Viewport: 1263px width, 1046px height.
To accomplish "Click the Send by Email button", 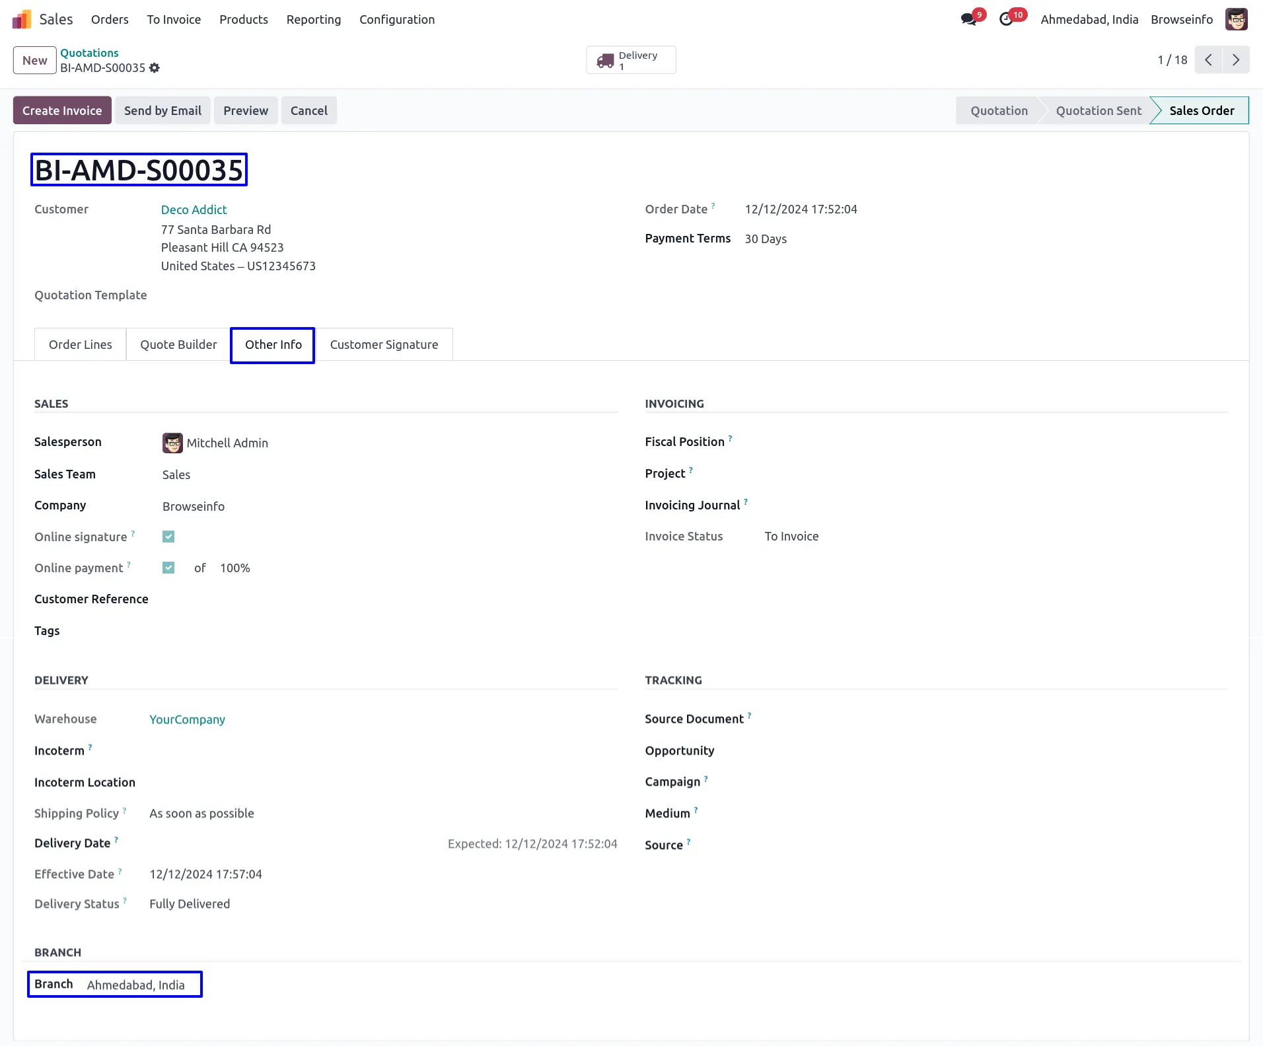I will click(162, 110).
